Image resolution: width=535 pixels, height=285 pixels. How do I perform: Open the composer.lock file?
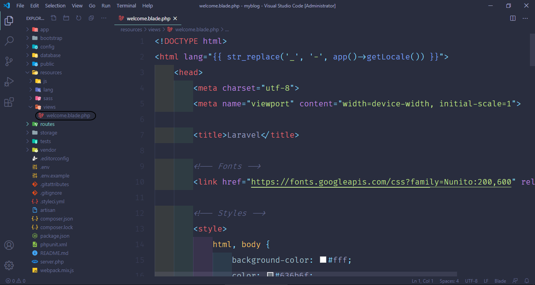[56, 227]
